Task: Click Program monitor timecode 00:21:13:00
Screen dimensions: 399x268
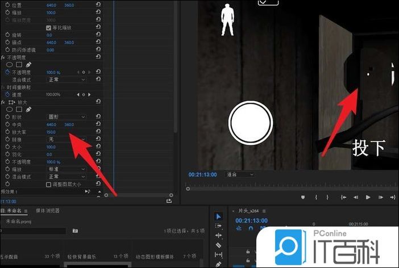Action: coord(202,175)
